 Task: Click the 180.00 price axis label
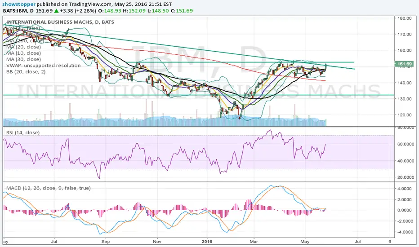coord(405,18)
